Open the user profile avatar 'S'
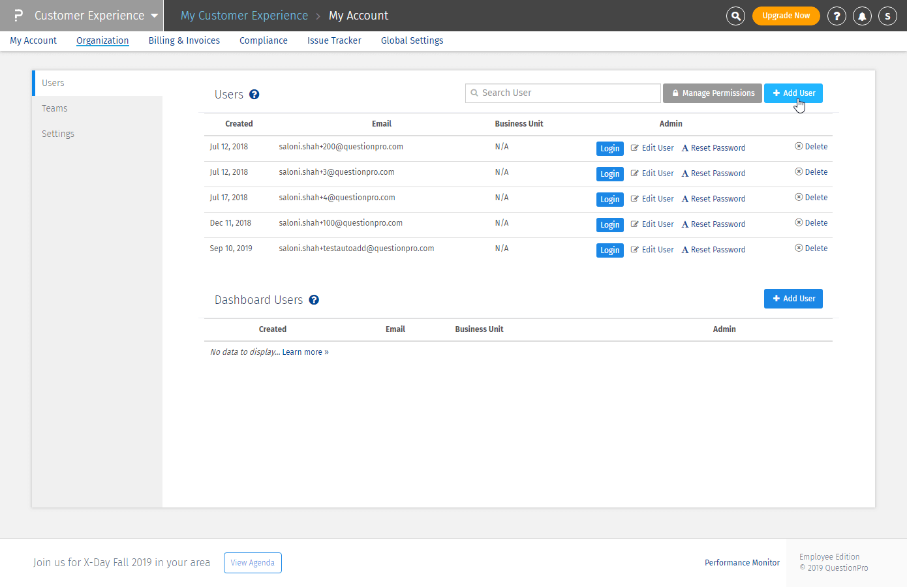The height and width of the screenshot is (587, 907). (x=887, y=16)
